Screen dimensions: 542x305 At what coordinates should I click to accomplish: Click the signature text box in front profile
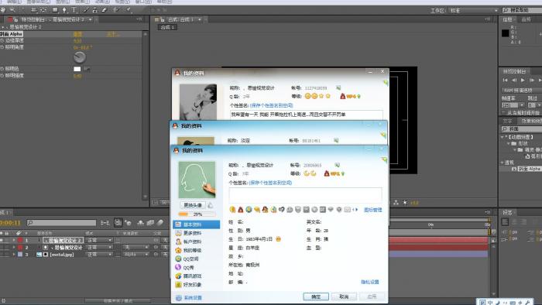pos(306,195)
